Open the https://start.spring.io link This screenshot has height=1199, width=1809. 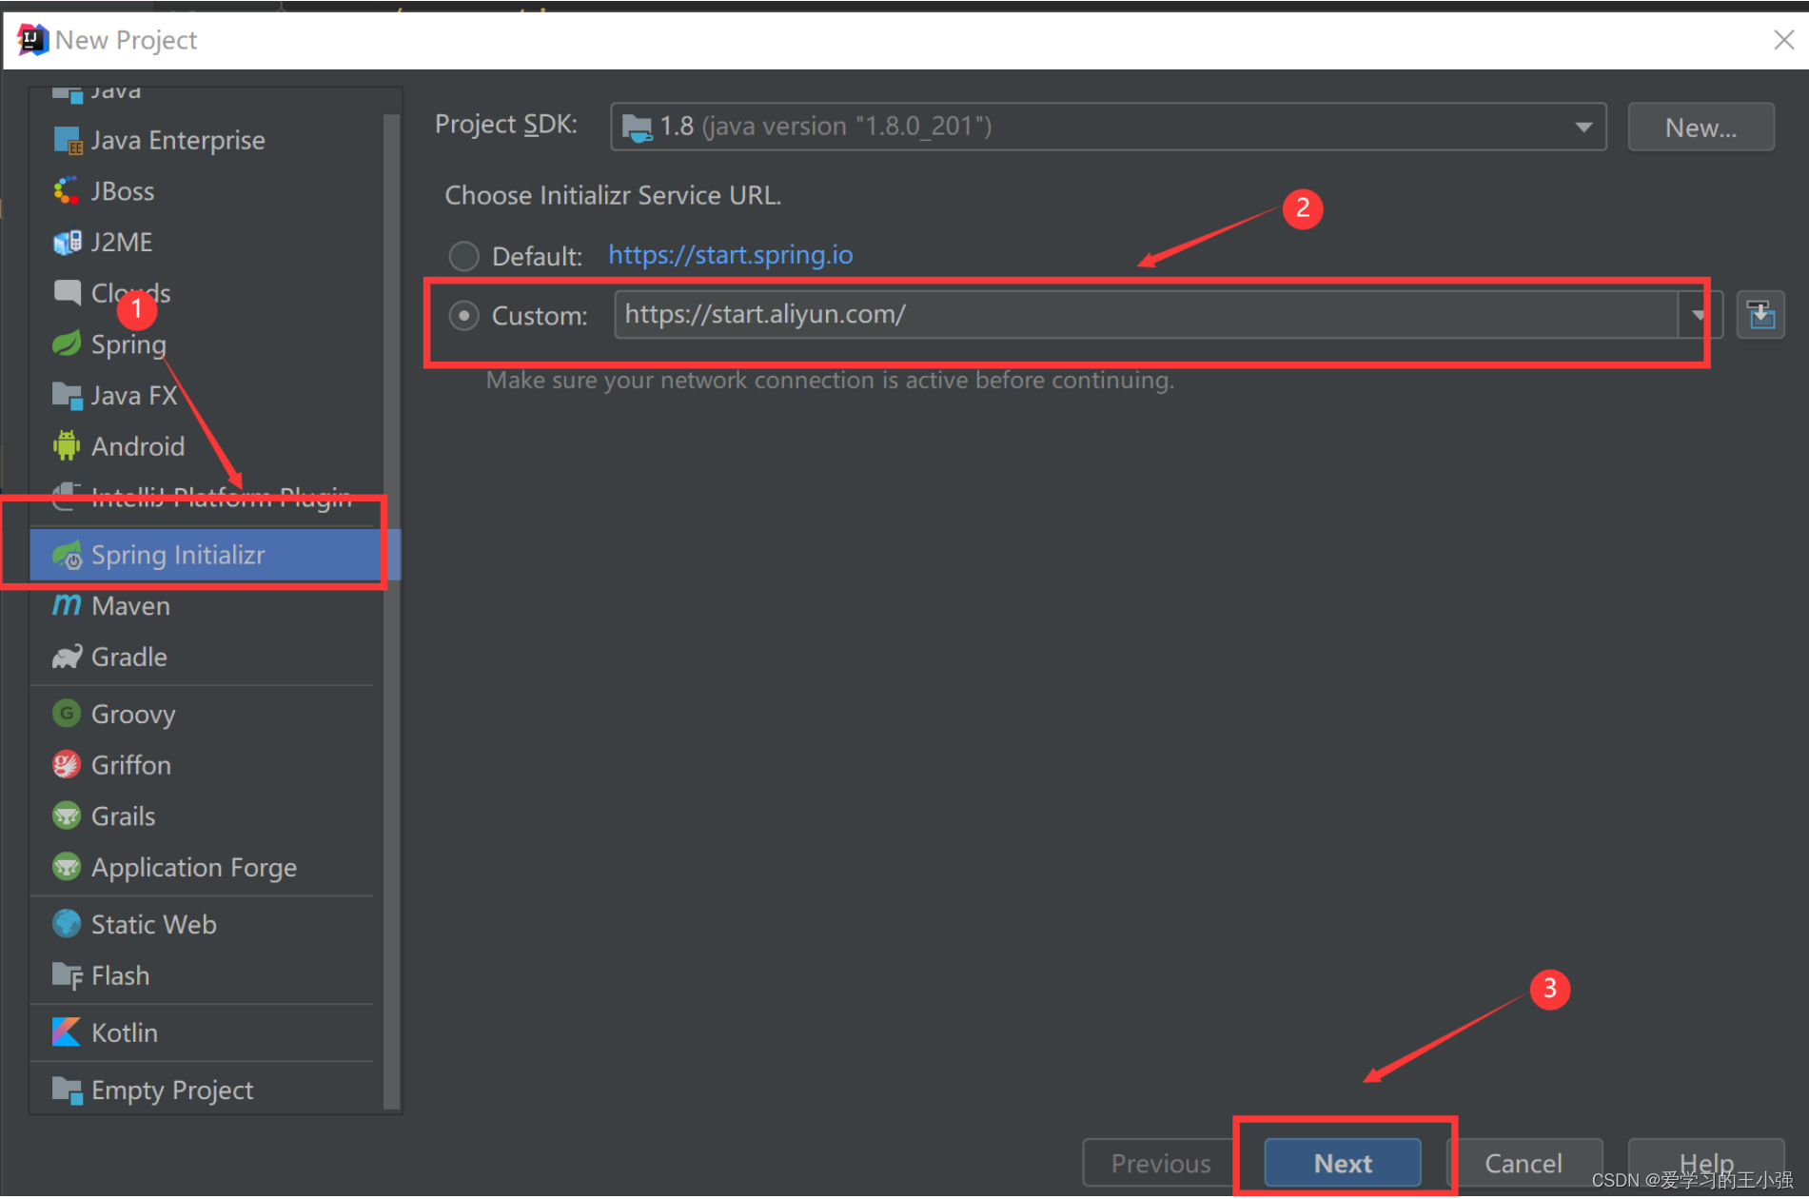[x=731, y=255]
